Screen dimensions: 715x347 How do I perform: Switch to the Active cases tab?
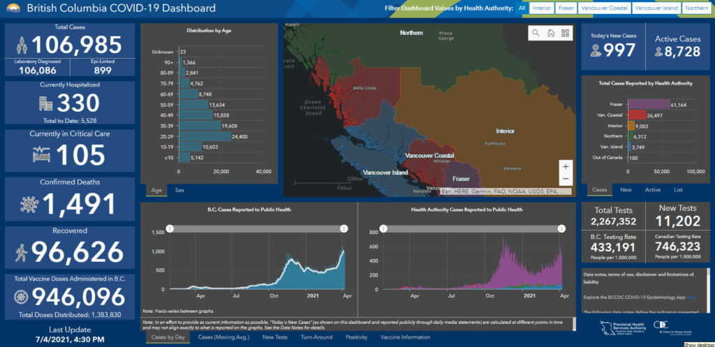(652, 190)
